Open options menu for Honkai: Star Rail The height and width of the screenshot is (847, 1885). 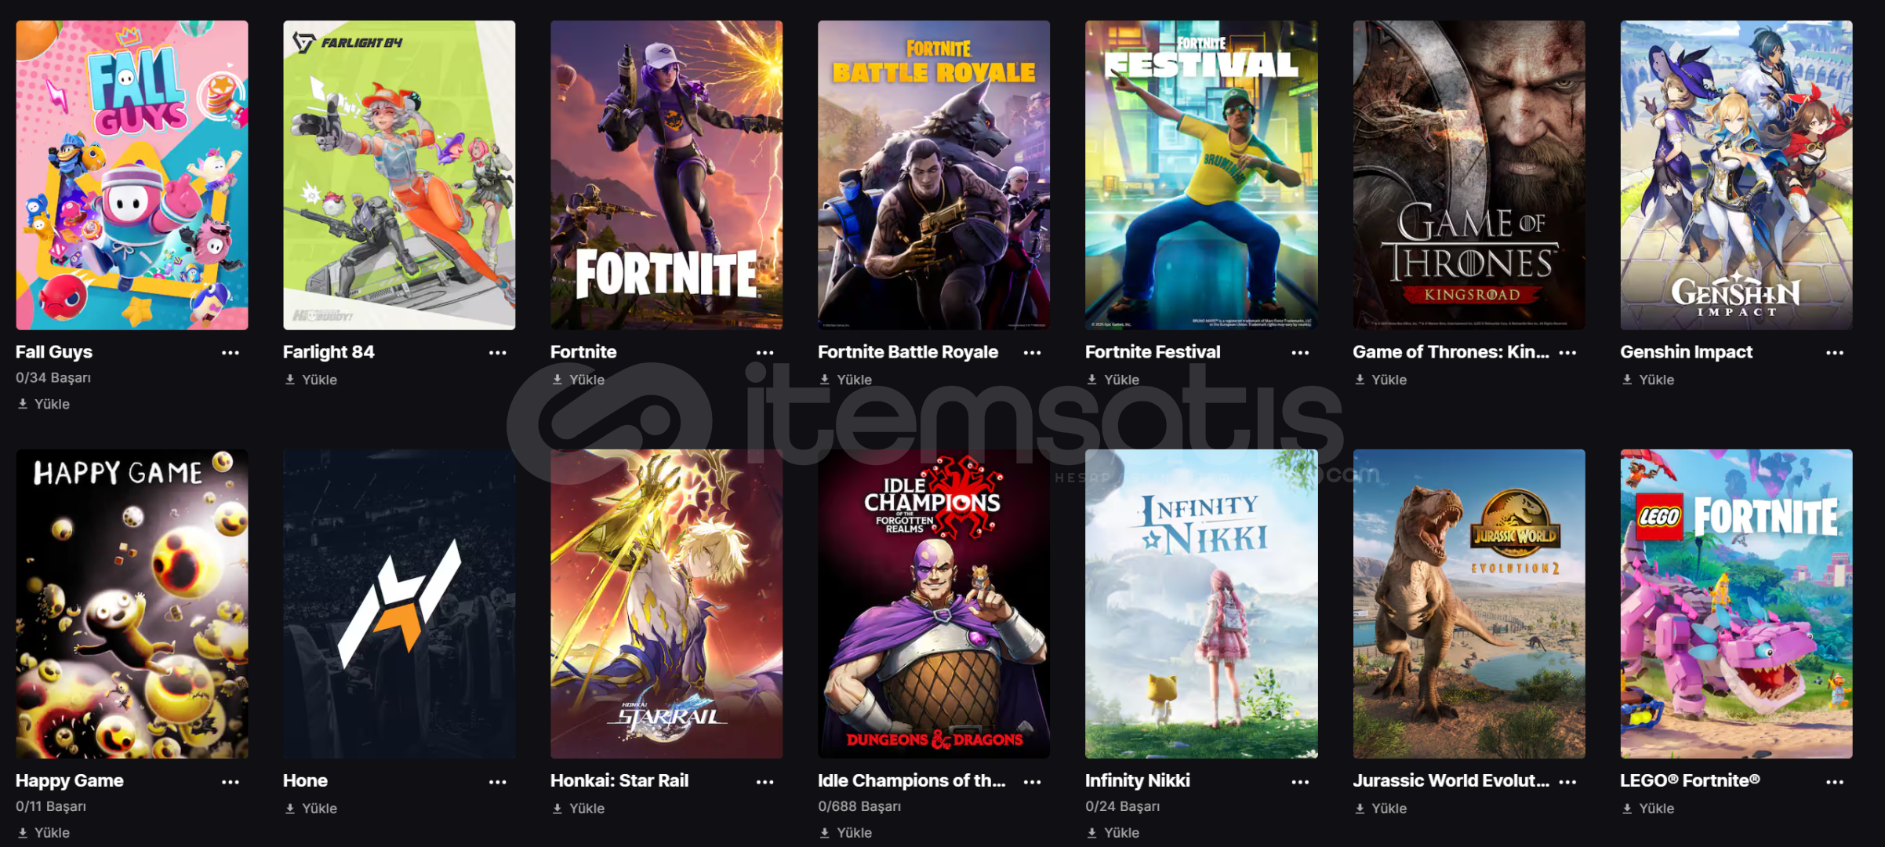pos(765,782)
